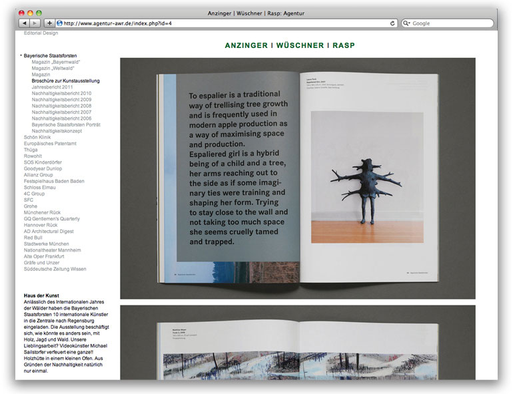Open Festspielhaus Baden Baden link
Viewport: 513px width, 394px height.
(x=54, y=181)
